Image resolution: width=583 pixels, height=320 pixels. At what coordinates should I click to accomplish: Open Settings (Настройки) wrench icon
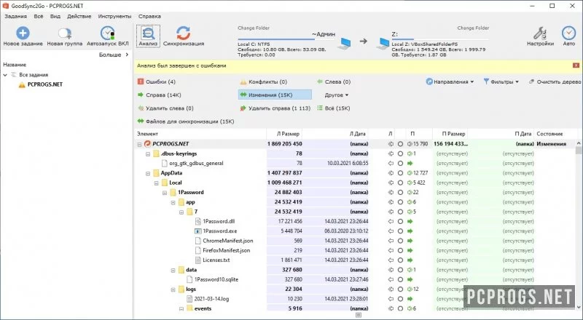[x=540, y=33]
